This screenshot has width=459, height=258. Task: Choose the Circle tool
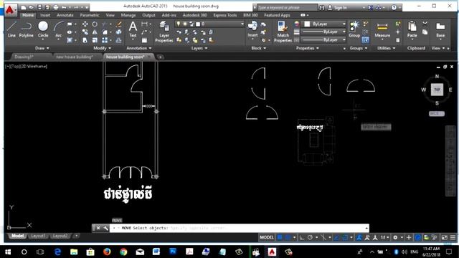click(x=43, y=29)
